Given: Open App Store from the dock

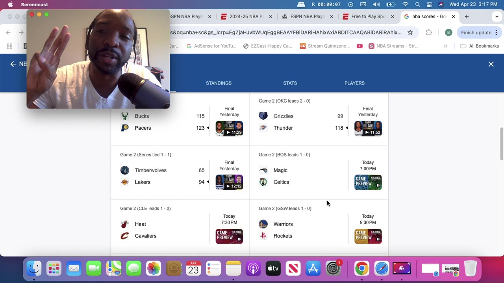Looking at the screenshot, I should (313, 269).
